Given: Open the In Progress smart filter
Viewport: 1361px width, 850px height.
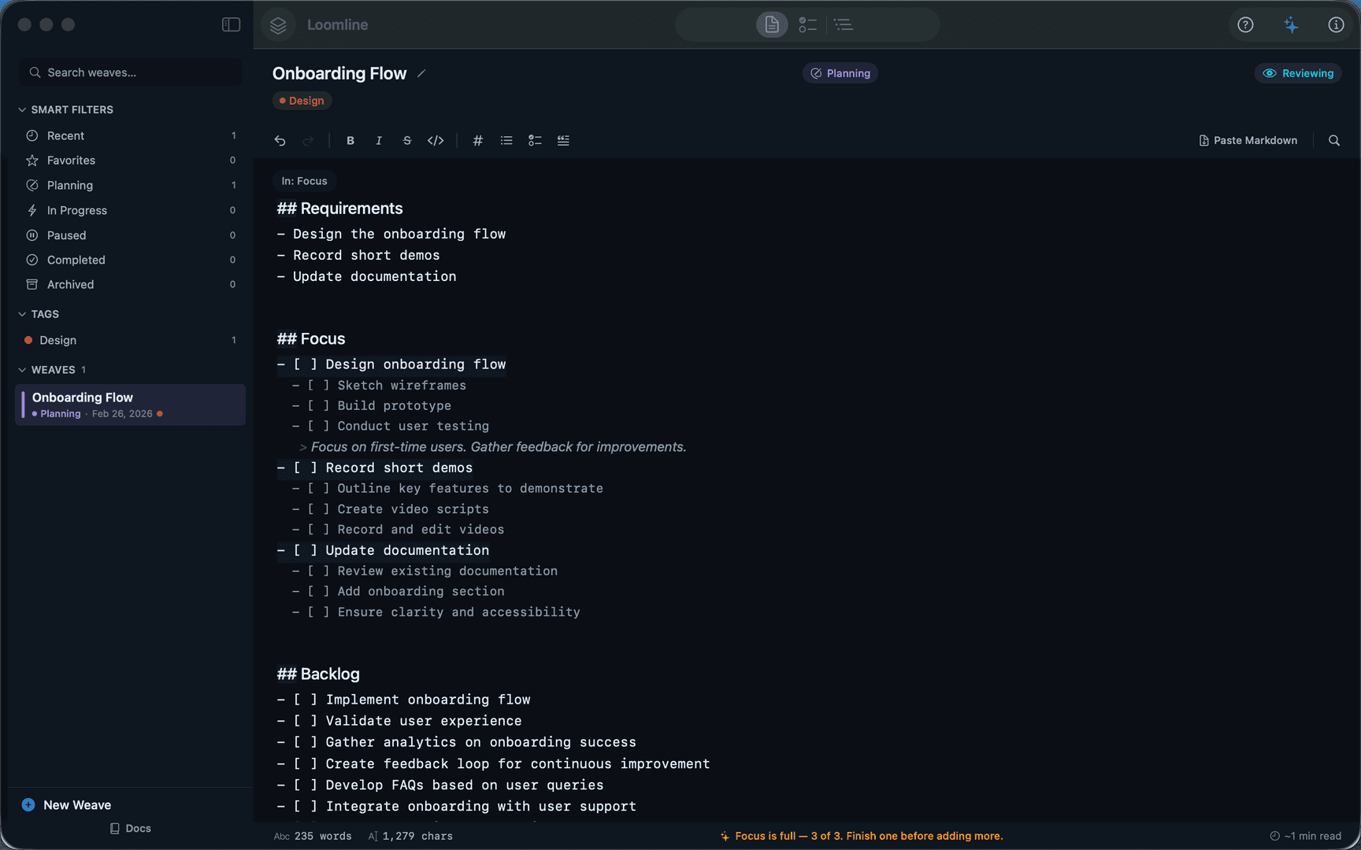Looking at the screenshot, I should [77, 210].
